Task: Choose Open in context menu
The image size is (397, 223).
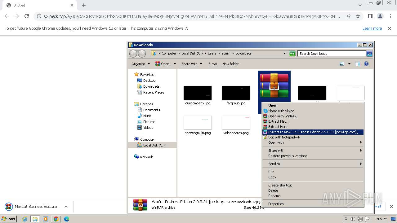Action: tap(313, 105)
